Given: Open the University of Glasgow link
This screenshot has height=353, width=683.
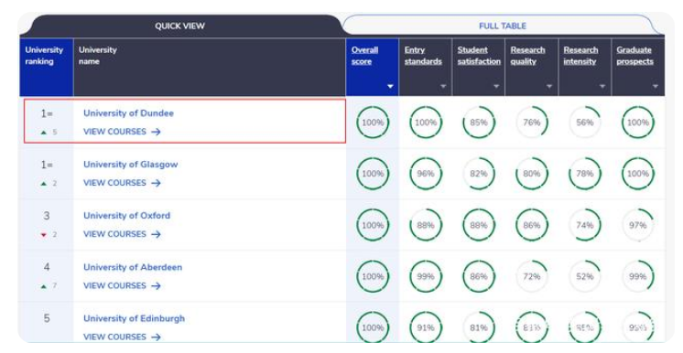Looking at the screenshot, I should tap(131, 165).
